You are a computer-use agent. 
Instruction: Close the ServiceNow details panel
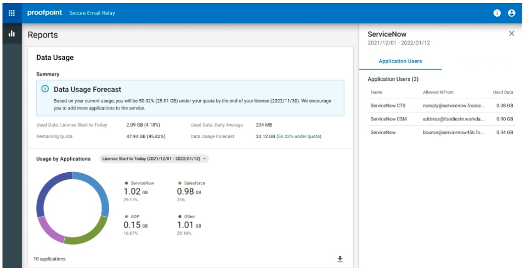pos(512,34)
